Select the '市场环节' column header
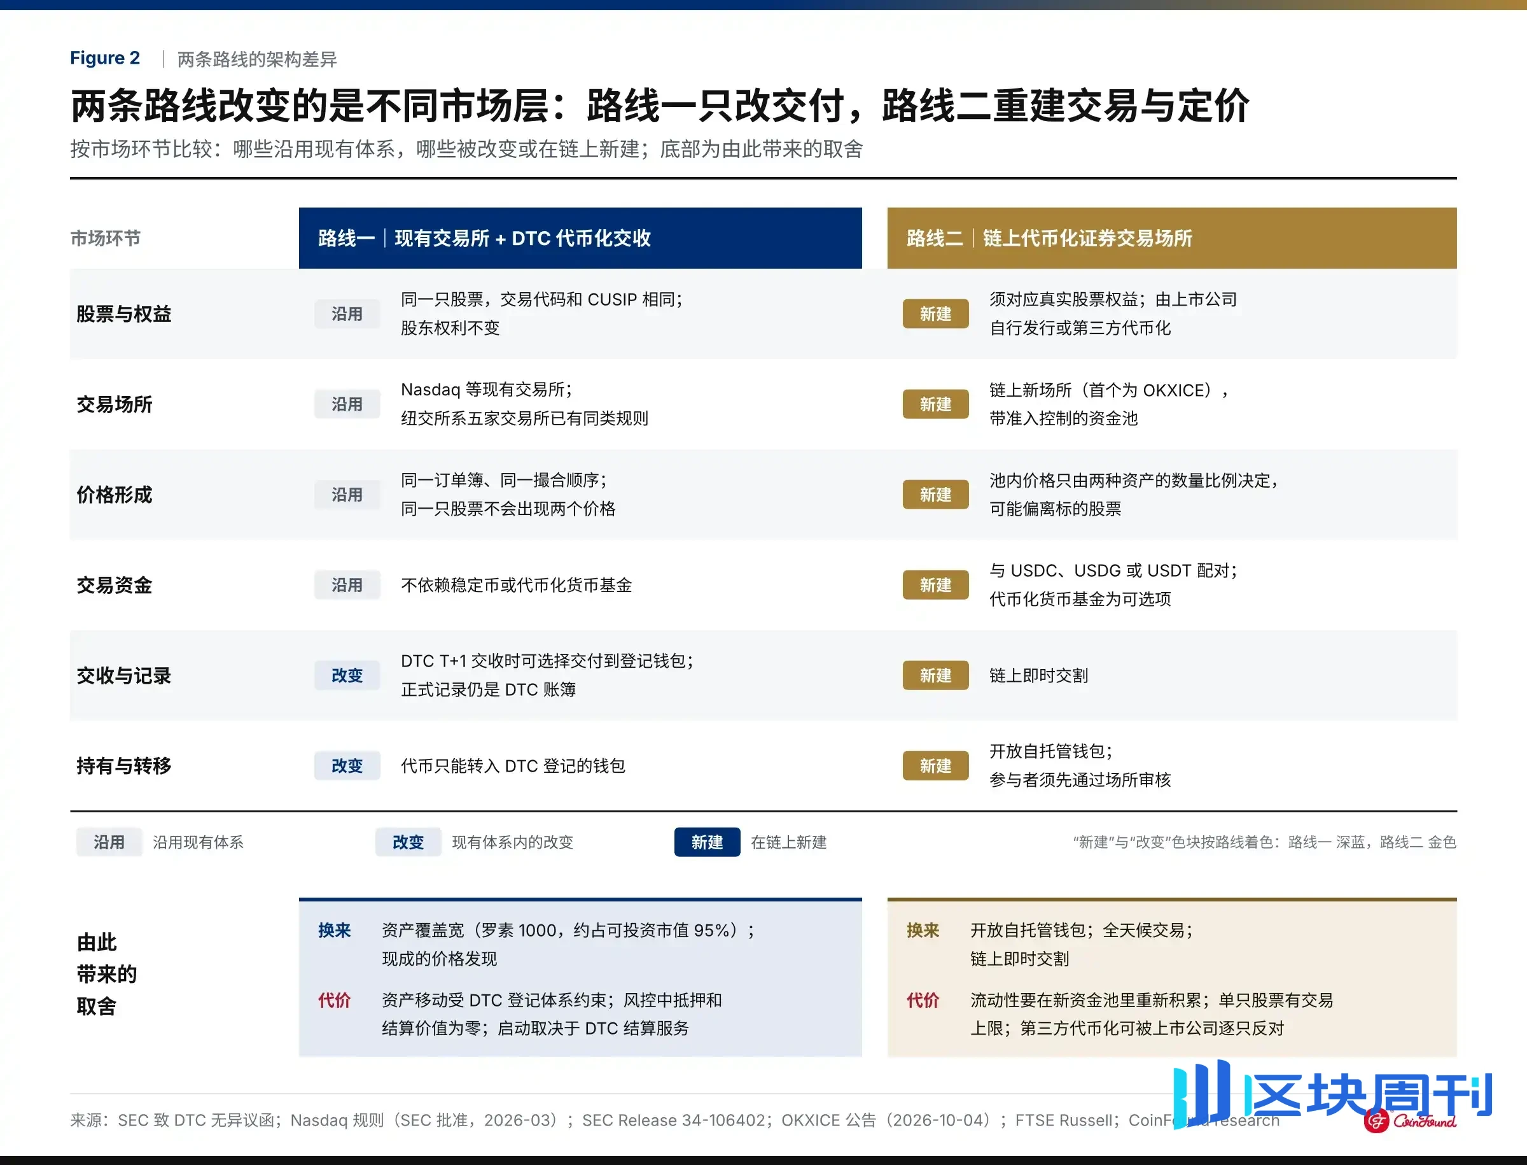This screenshot has height=1165, width=1527. tap(106, 239)
